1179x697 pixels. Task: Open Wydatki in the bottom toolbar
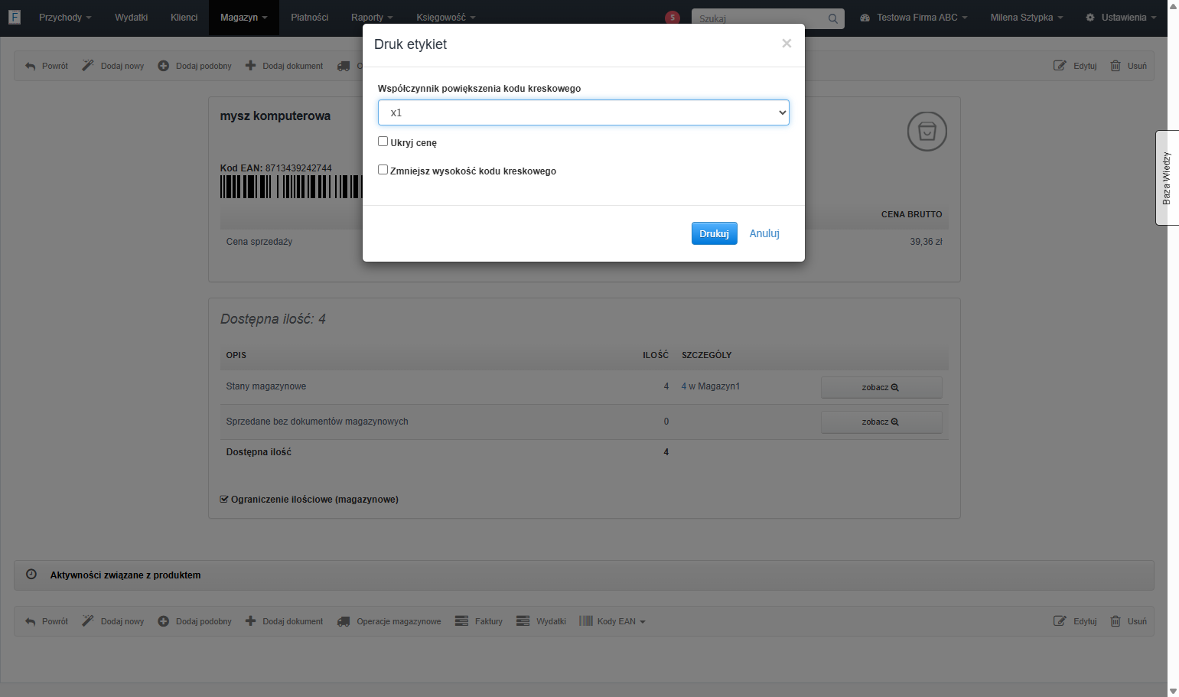pyautogui.click(x=542, y=621)
